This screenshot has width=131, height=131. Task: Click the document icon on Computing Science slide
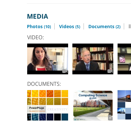coord(110,118)
